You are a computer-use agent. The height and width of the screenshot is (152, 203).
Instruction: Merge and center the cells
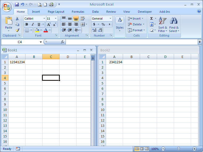[83, 24]
